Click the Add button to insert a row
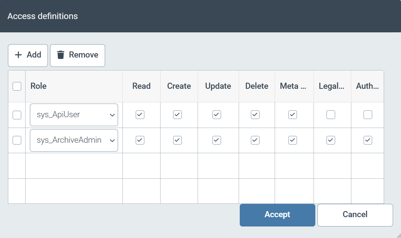Viewport: 401px width, 238px height. (x=28, y=55)
